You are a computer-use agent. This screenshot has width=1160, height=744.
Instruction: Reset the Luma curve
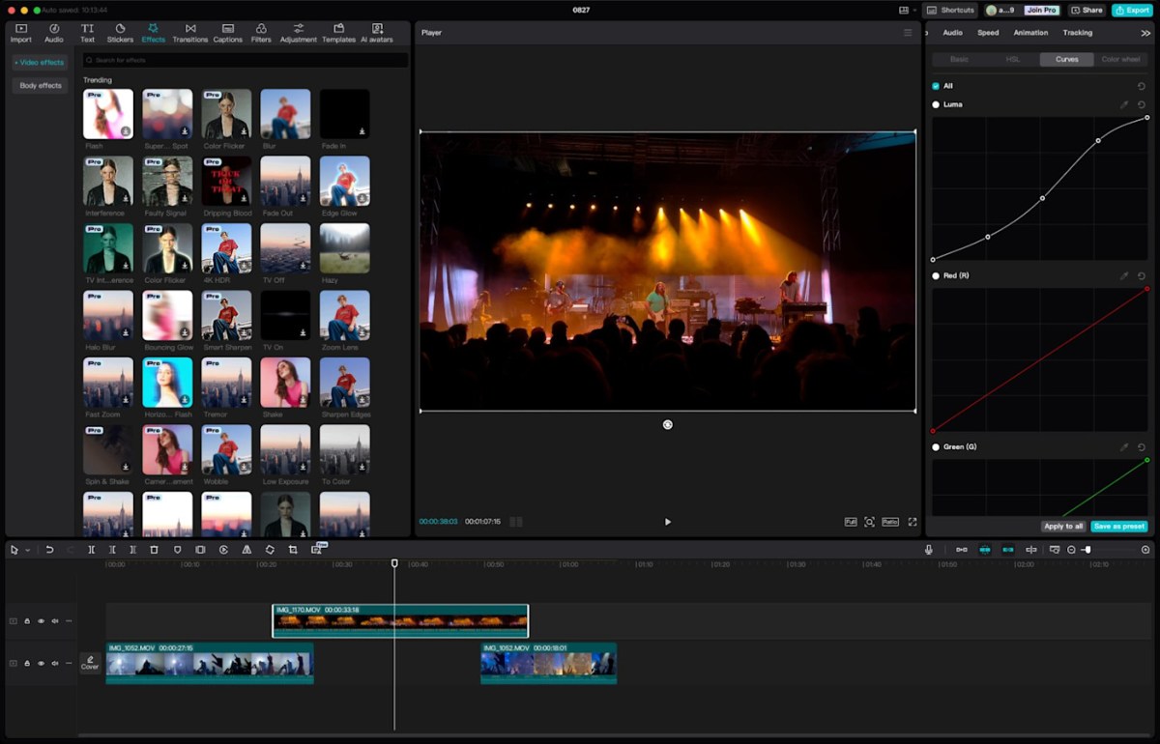1142,104
